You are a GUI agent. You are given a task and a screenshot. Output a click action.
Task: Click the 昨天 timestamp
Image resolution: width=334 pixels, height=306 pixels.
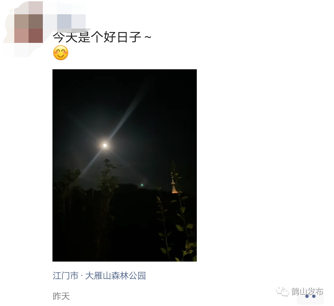[61, 296]
